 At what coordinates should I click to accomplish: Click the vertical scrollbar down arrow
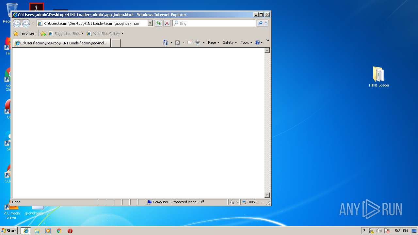point(267,195)
